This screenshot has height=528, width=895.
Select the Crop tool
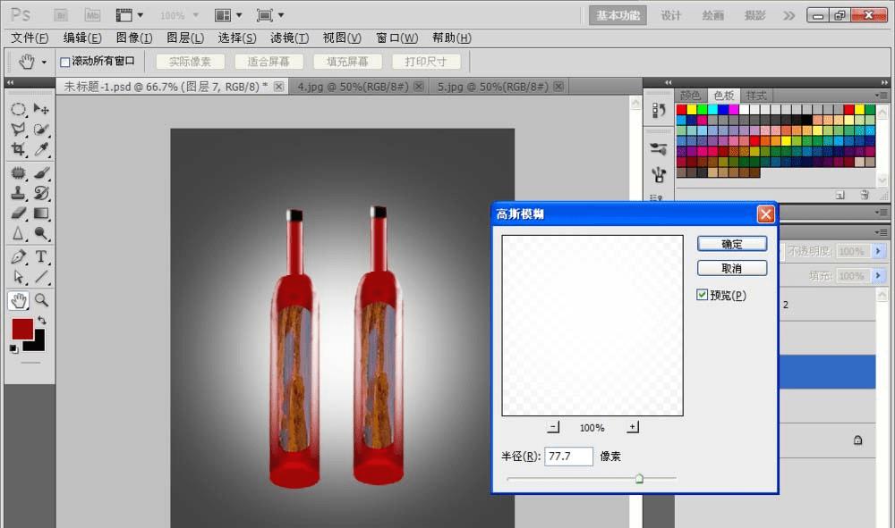[x=18, y=149]
